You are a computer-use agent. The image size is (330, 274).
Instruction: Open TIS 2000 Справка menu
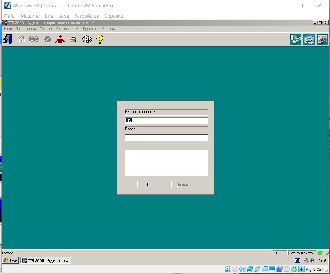click(109, 29)
